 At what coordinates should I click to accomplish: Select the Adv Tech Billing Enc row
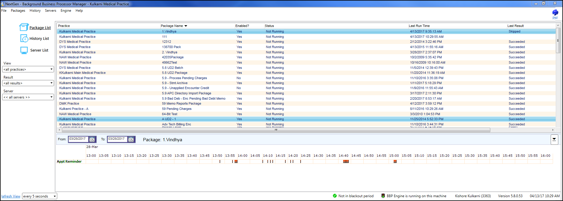306,124
